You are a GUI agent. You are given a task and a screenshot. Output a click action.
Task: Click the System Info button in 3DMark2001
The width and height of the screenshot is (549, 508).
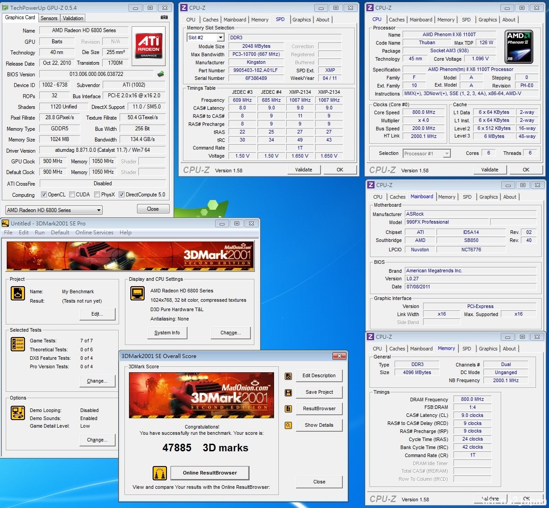coord(167,333)
